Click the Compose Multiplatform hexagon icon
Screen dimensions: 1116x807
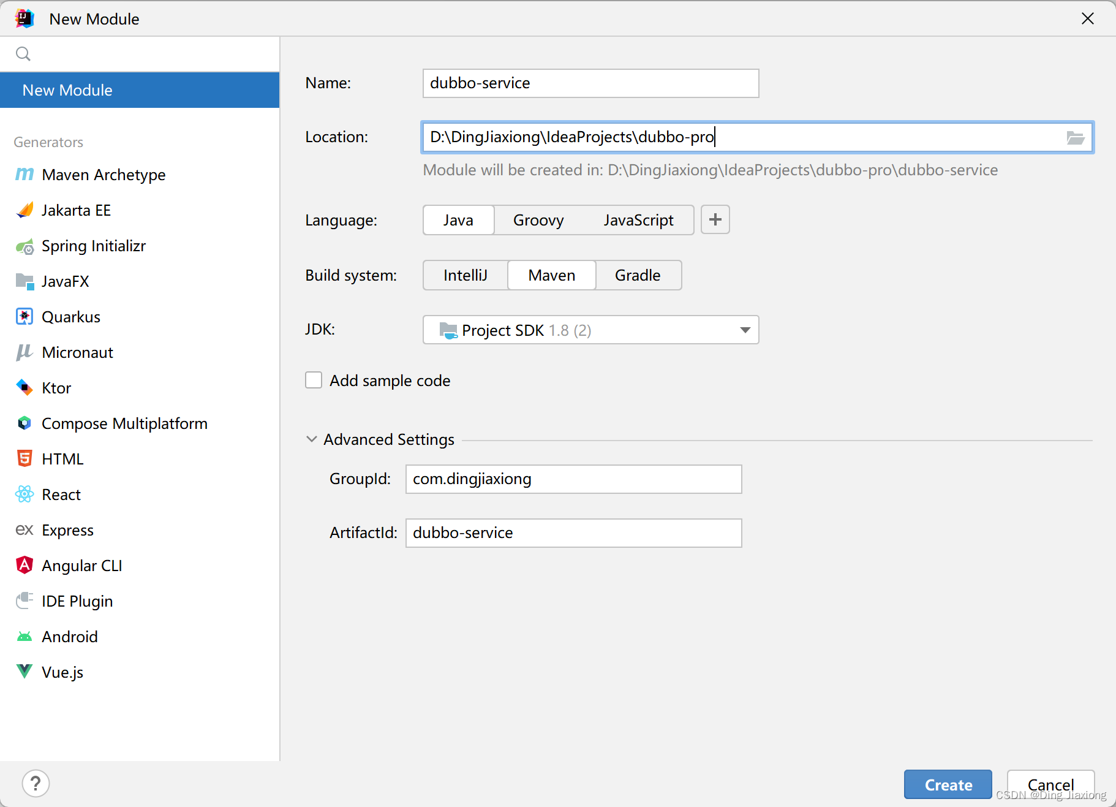coord(25,423)
